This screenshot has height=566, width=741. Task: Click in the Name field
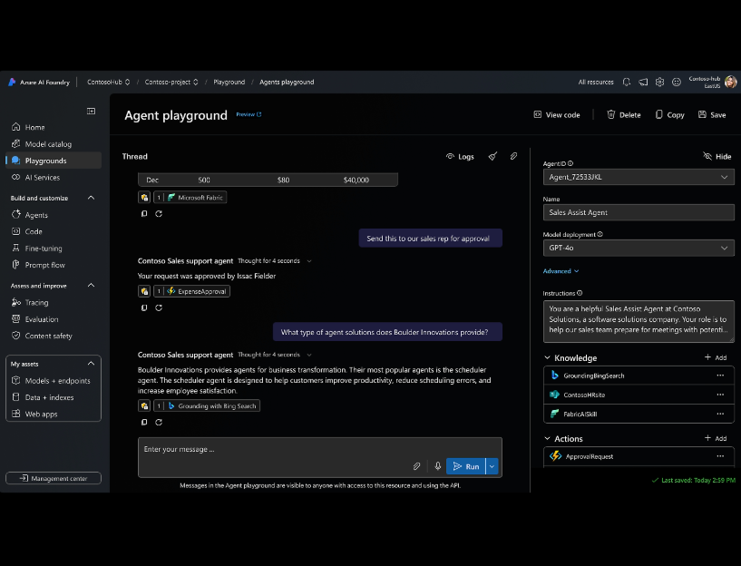click(639, 212)
